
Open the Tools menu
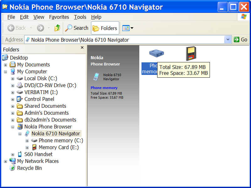point(80,17)
